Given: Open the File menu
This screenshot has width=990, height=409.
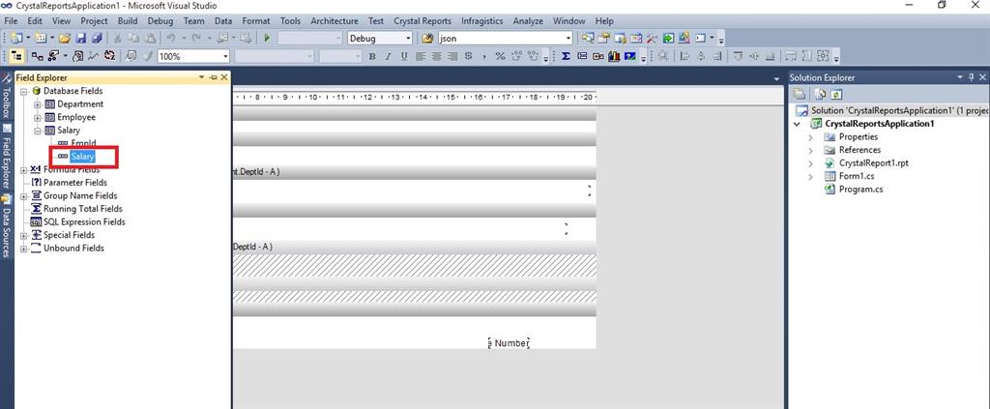Looking at the screenshot, I should [x=11, y=21].
